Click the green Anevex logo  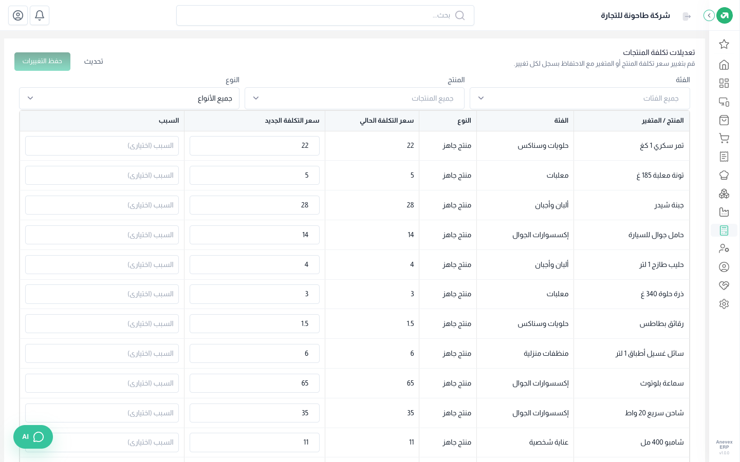(x=725, y=15)
